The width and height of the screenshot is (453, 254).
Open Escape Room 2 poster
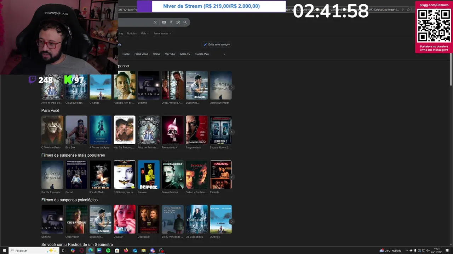(221, 130)
